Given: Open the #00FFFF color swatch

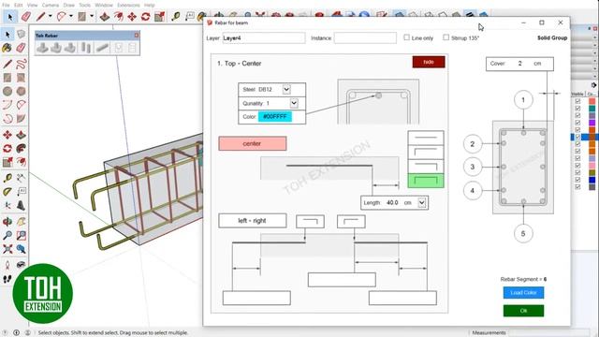Looking at the screenshot, I should (x=275, y=116).
